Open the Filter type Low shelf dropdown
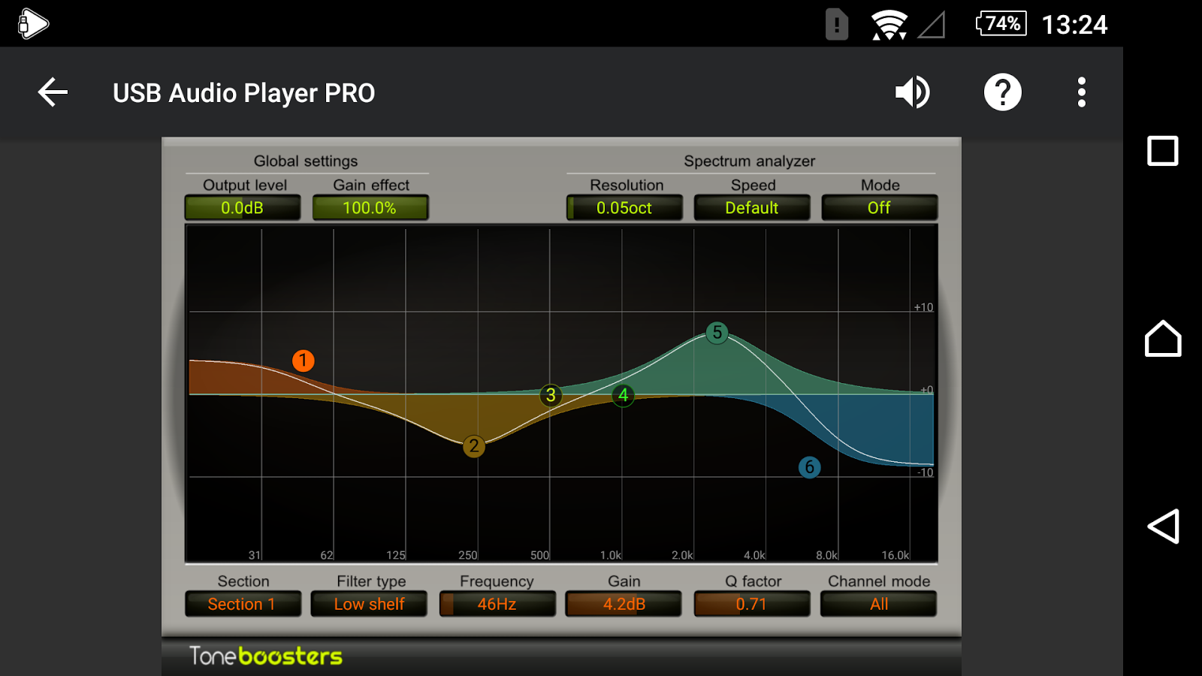 point(370,604)
